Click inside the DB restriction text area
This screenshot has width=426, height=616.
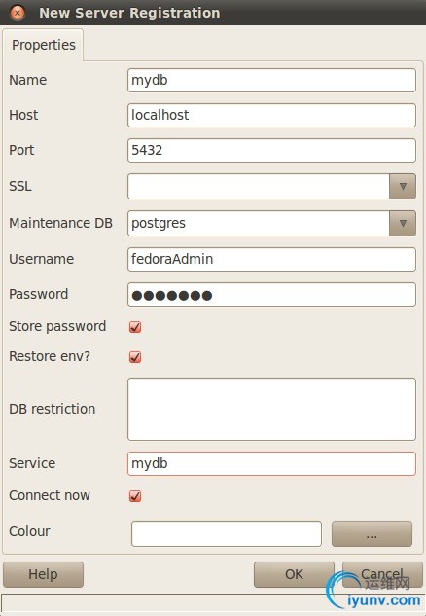271,409
